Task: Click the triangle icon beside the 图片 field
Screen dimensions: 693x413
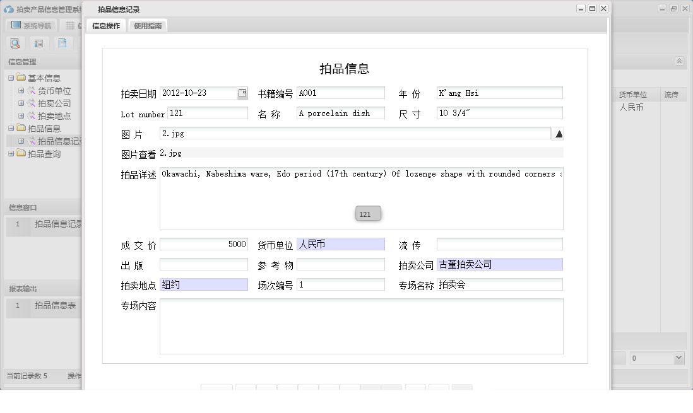Action: (559, 132)
